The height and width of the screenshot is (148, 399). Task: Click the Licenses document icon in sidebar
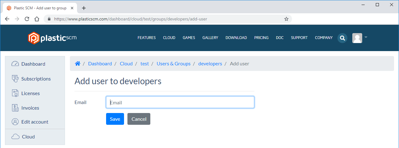coord(15,93)
